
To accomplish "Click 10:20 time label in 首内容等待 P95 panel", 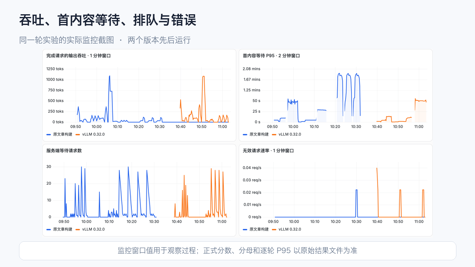I will (335, 127).
